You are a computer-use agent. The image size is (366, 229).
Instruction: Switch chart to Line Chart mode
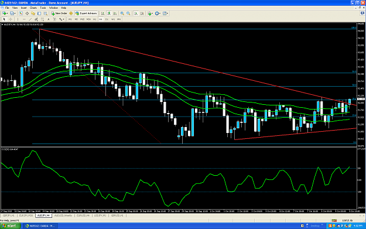(x=115, y=13)
